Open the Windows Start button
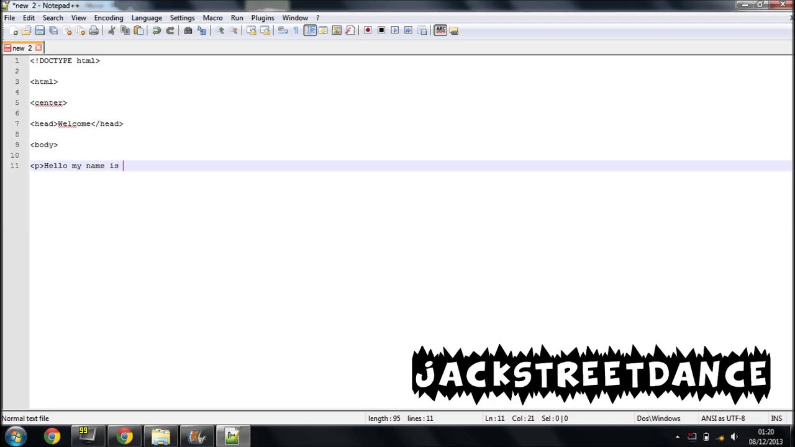 [15, 436]
